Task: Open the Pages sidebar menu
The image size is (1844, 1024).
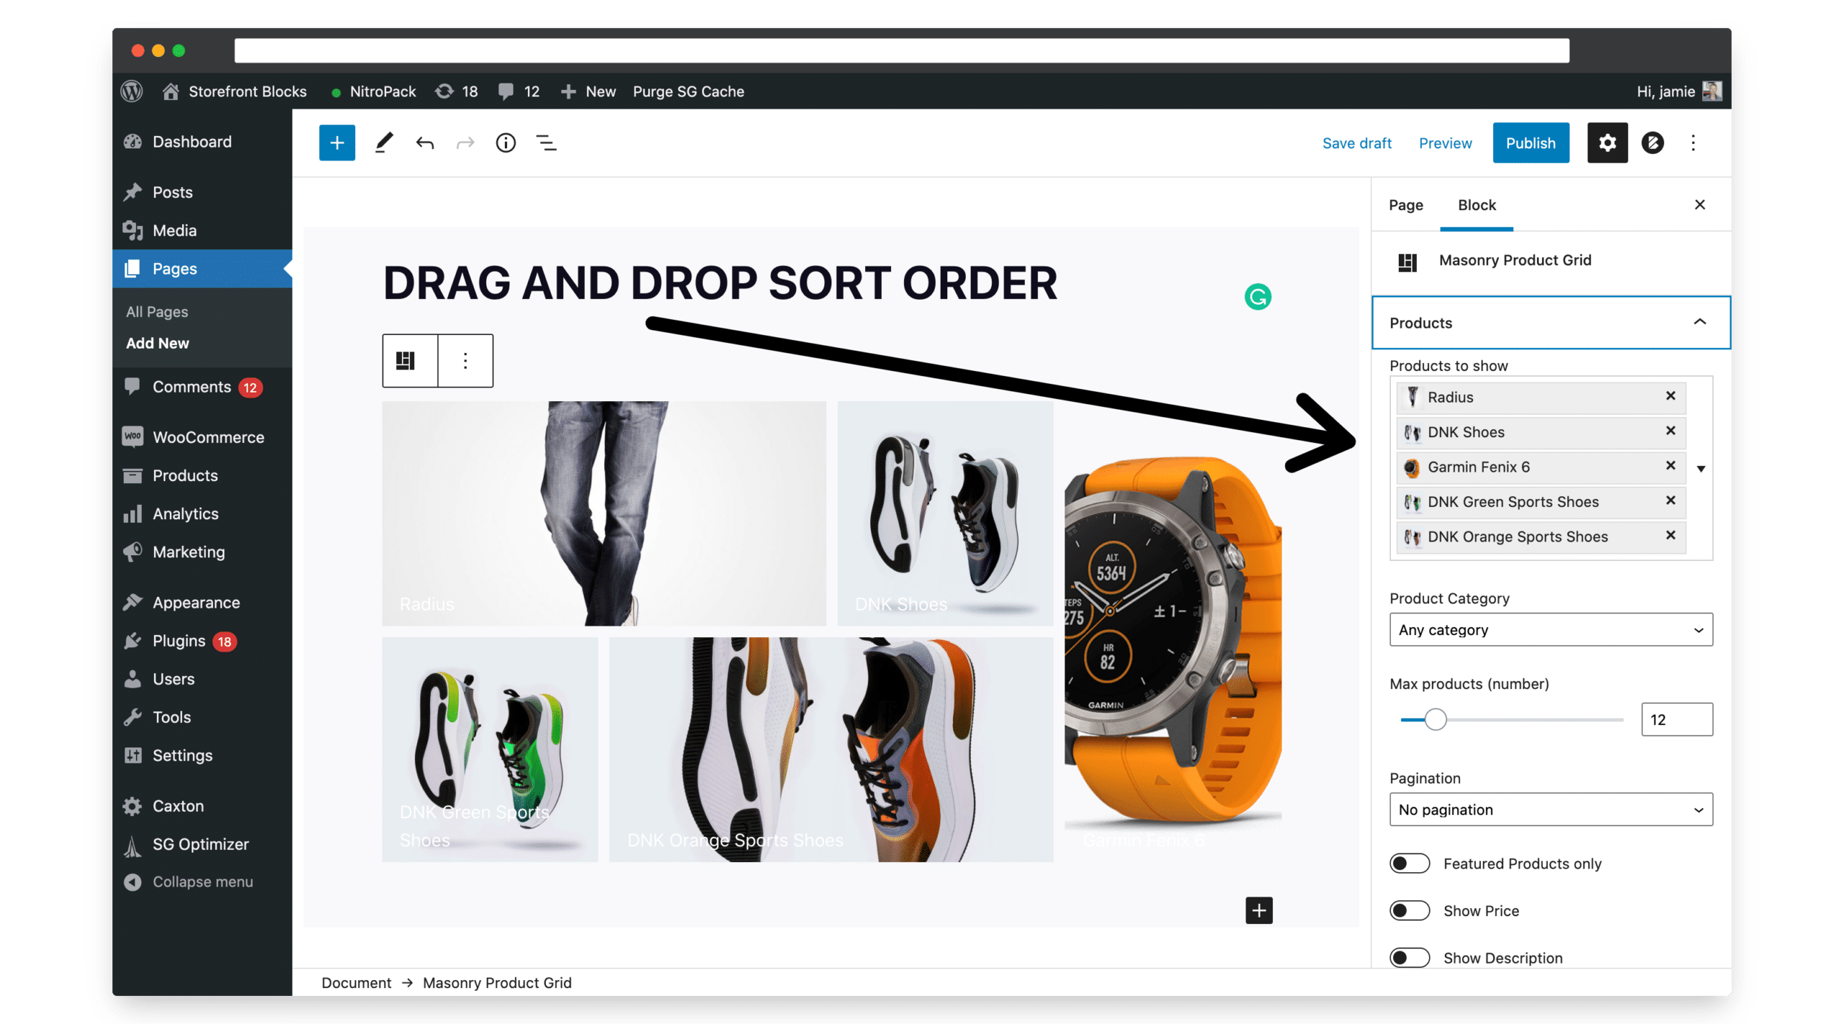Action: click(202, 269)
